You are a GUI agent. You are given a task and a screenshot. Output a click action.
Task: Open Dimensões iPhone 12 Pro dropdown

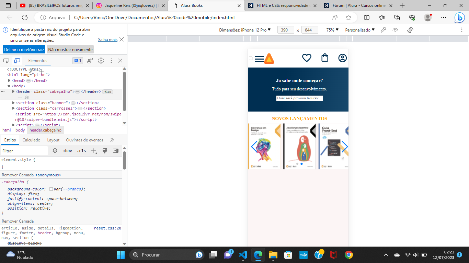(245, 30)
